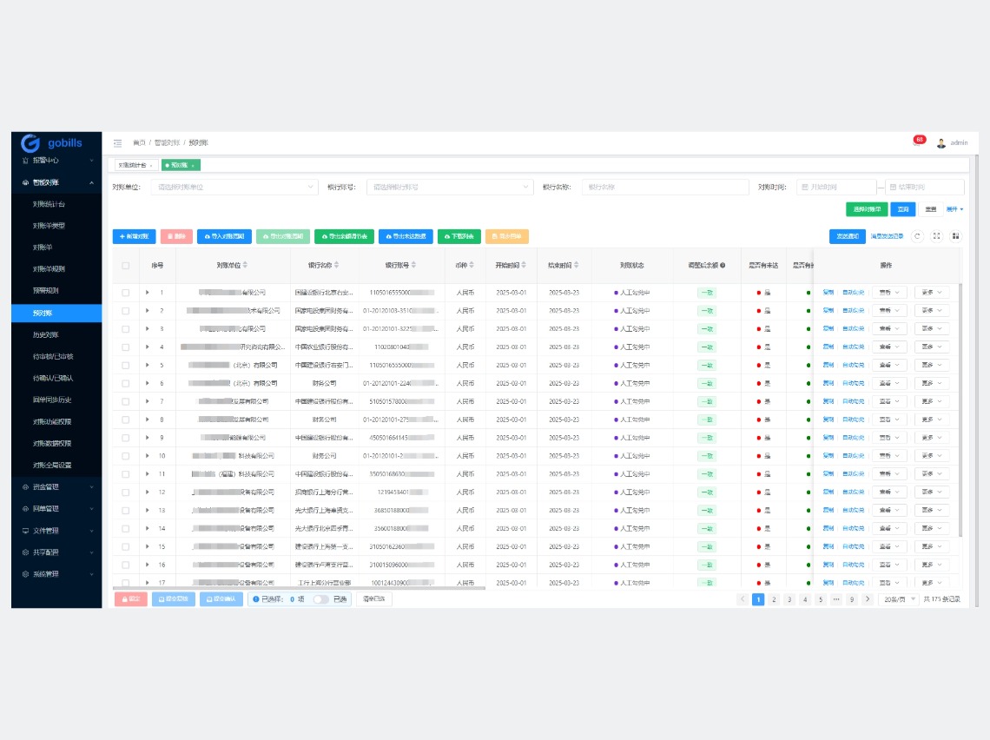Click the green 下载网银 button
990x740 pixels.
(x=459, y=236)
